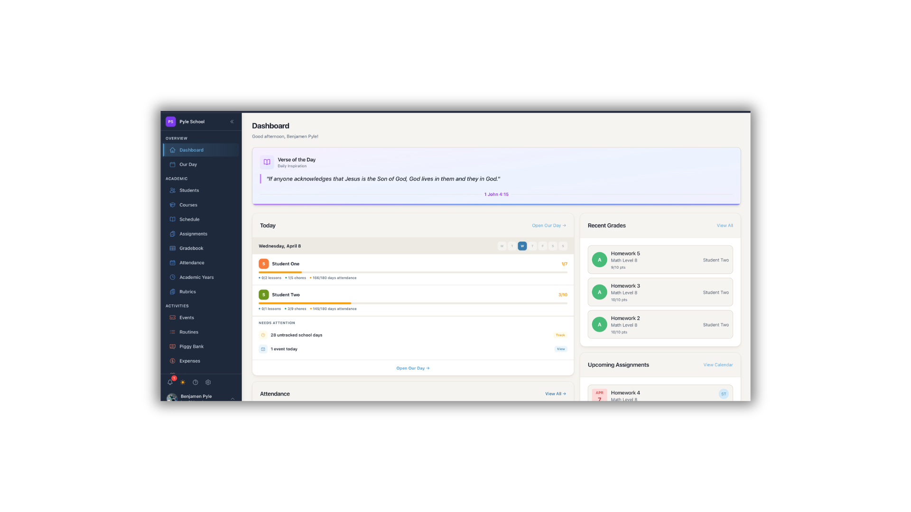Image resolution: width=911 pixels, height=512 pixels.
Task: Open the Schedule menu item
Action: tap(190, 219)
